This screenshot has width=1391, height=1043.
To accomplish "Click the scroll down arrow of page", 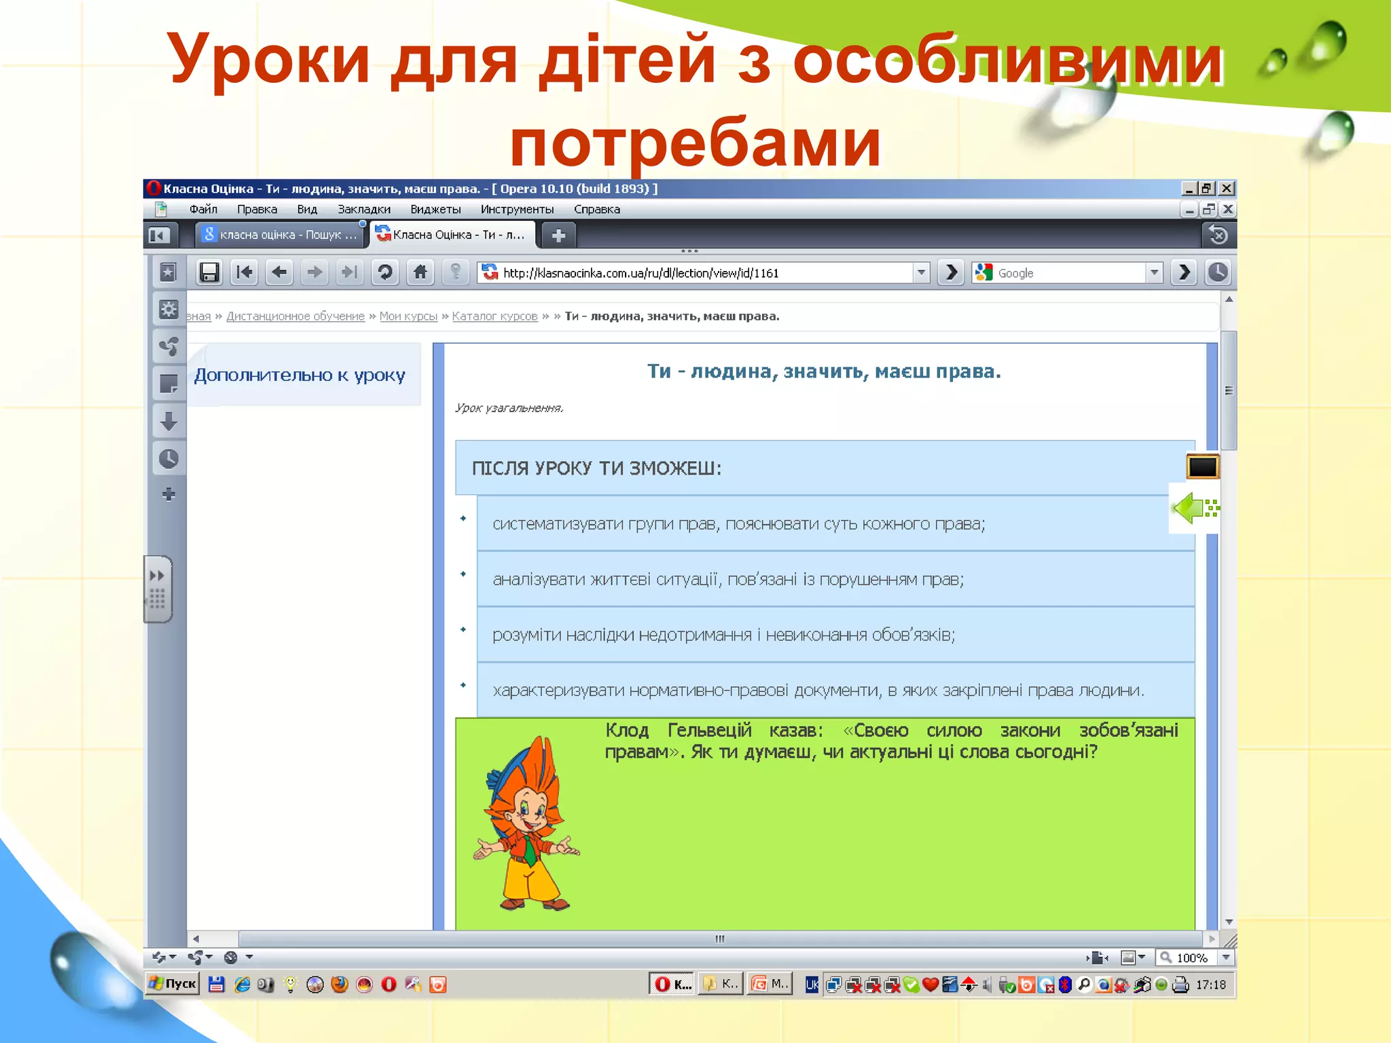I will pyautogui.click(x=1229, y=922).
